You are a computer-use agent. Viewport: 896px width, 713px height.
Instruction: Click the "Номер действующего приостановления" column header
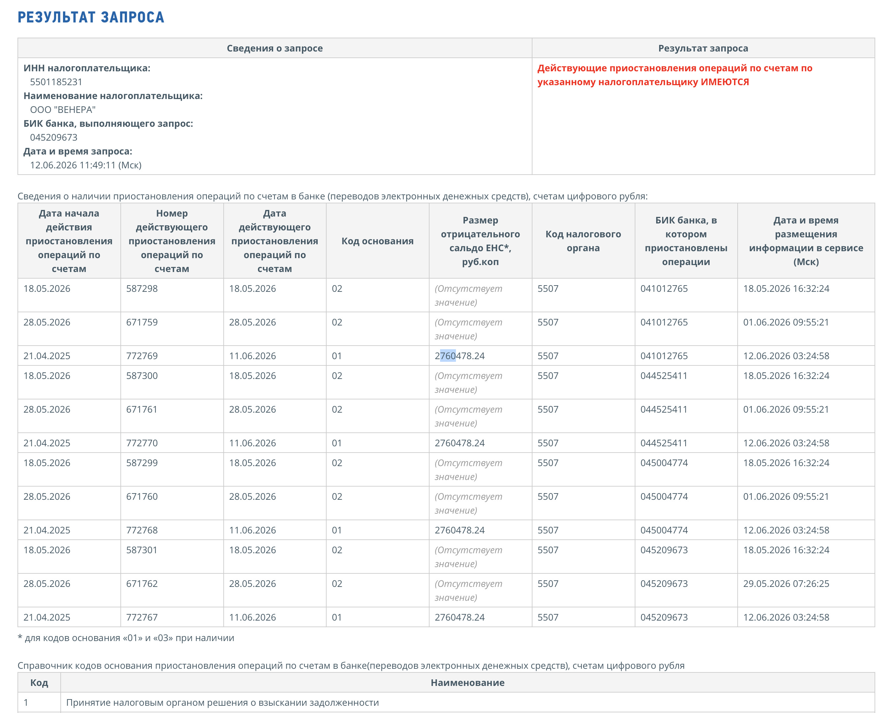[x=172, y=241]
